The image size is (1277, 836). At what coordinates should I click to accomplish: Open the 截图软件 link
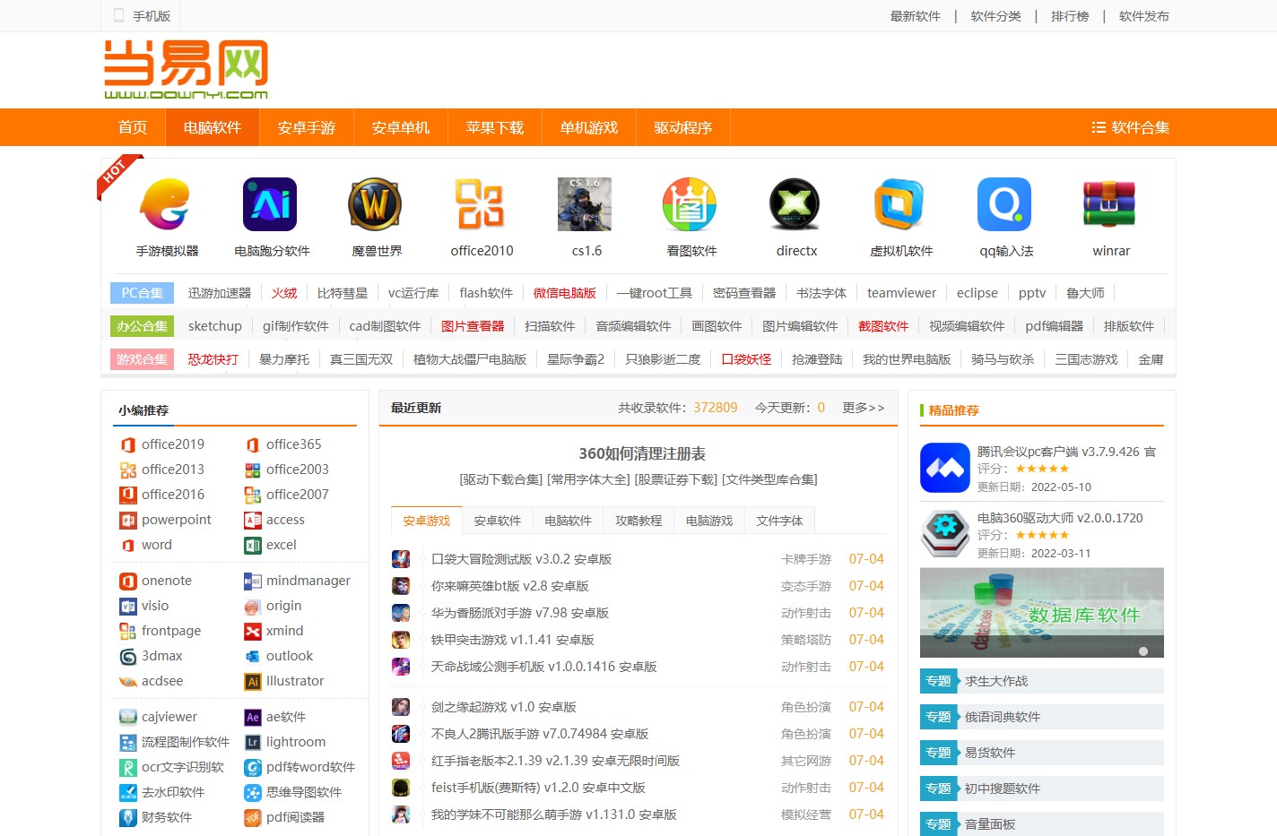tap(883, 326)
